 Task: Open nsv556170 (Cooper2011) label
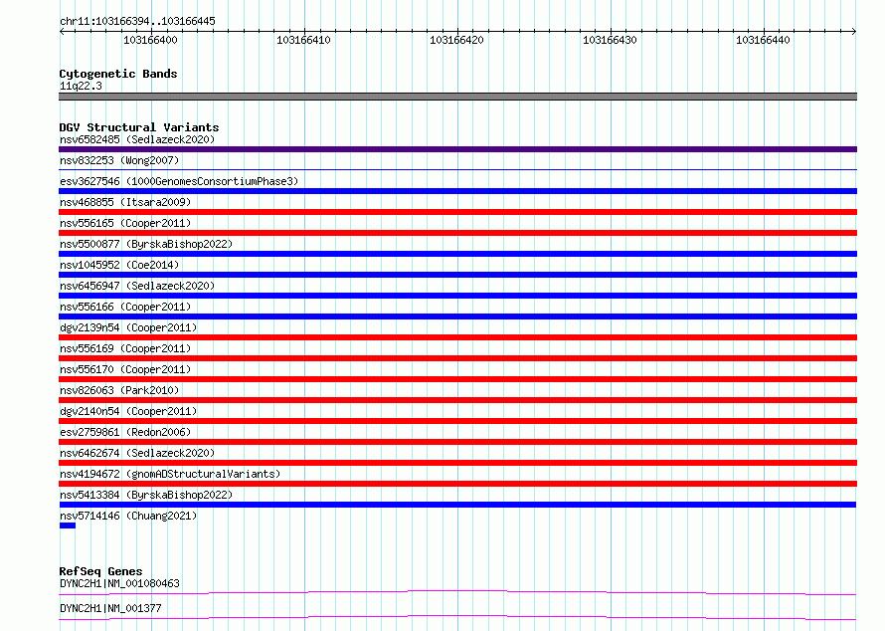(125, 369)
